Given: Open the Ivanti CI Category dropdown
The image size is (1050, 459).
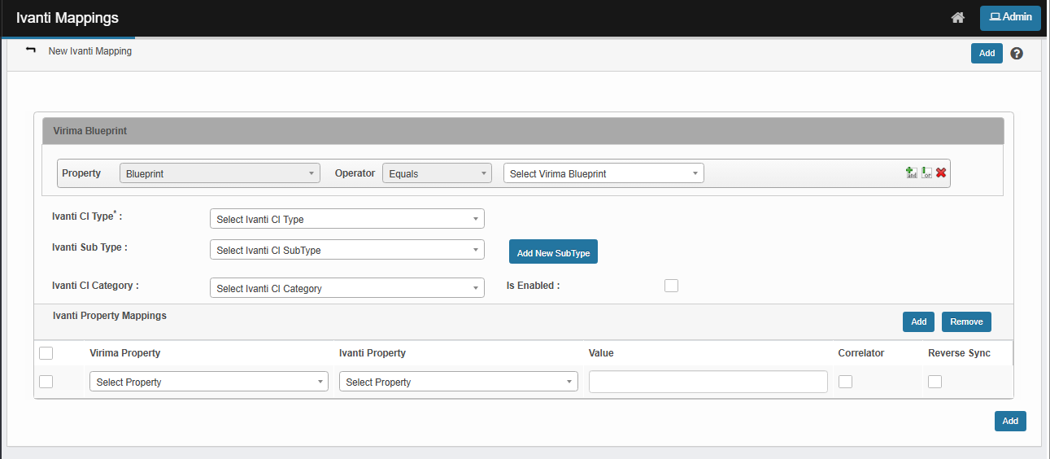Looking at the screenshot, I should (346, 288).
